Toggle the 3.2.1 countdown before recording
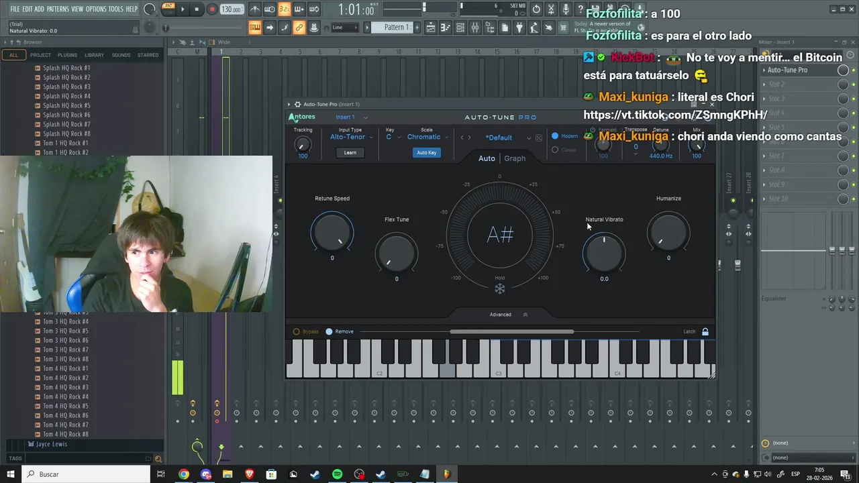 pyautogui.click(x=284, y=9)
